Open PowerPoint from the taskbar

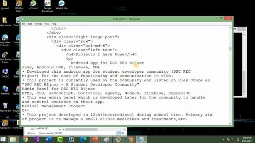point(95,139)
